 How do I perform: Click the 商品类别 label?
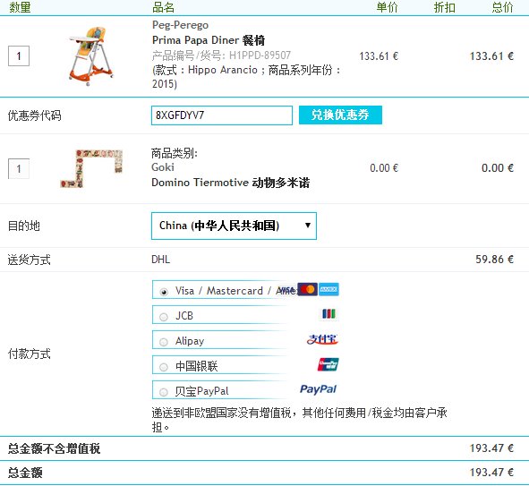[x=174, y=153]
